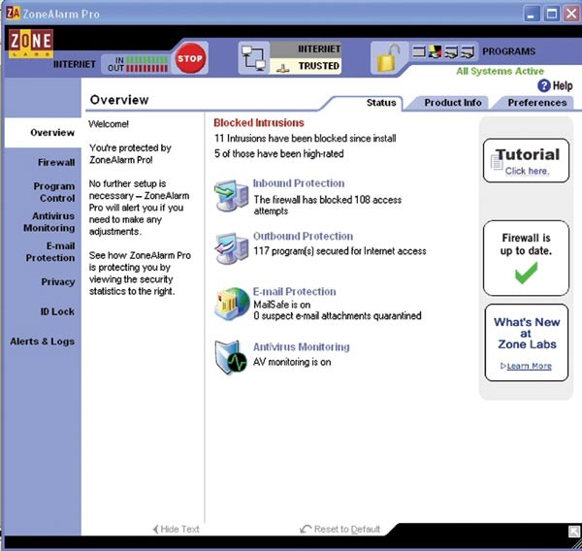Open the Outbound Protection heading link
The height and width of the screenshot is (551, 582).
(x=304, y=236)
